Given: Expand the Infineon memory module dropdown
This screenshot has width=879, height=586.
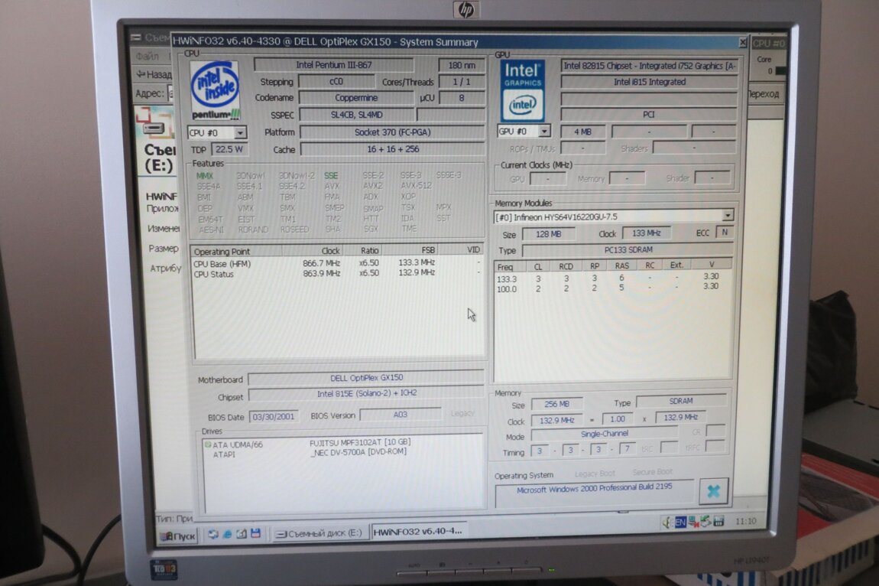Looking at the screenshot, I should point(727,216).
